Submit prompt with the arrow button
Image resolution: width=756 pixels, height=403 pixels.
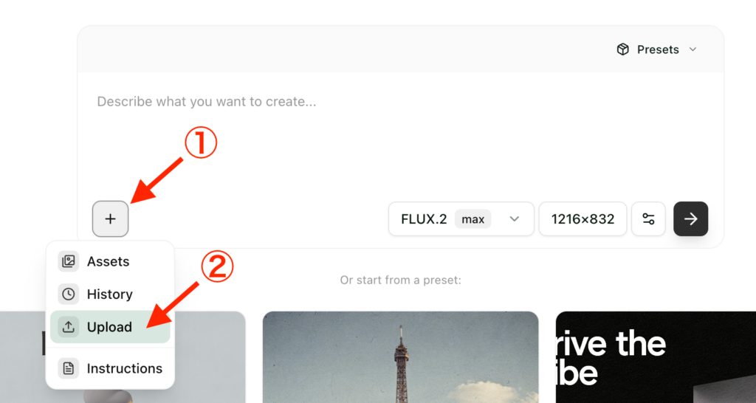(x=691, y=219)
